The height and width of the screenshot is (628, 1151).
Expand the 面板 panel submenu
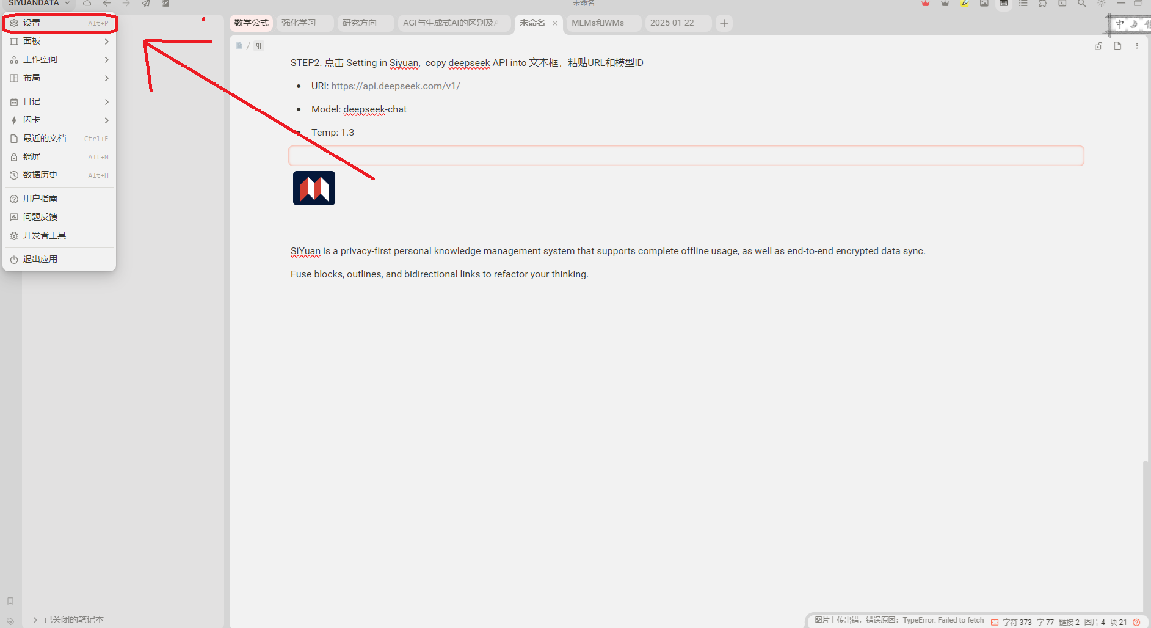coord(58,42)
